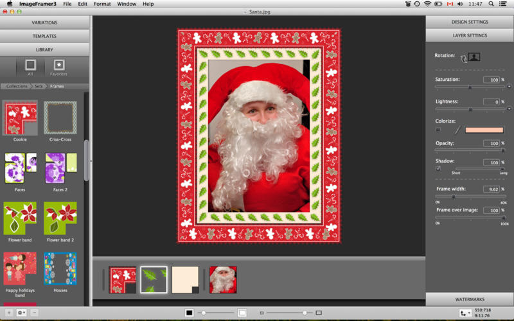The image size is (514, 321).
Task: Click the rotate frame icon
Action: [463, 57]
